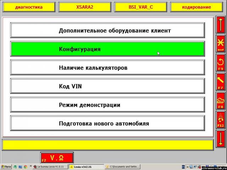The image size is (227, 170).
Task: Click the F9 return arrow button
Action: (x=221, y=63)
